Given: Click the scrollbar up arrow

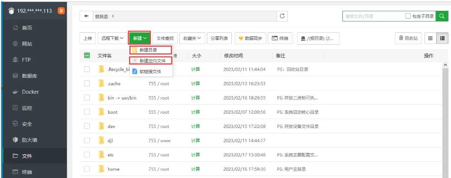Looking at the screenshot, I should coord(446,65).
